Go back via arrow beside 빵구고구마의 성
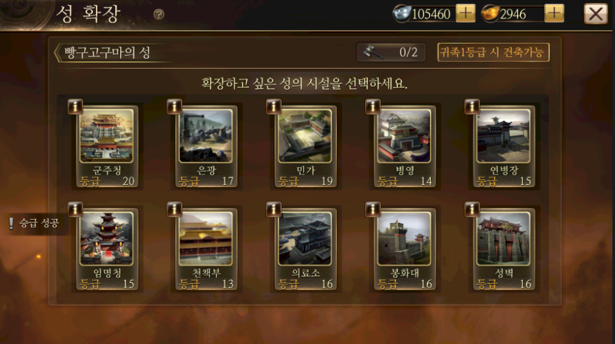 click(x=58, y=53)
